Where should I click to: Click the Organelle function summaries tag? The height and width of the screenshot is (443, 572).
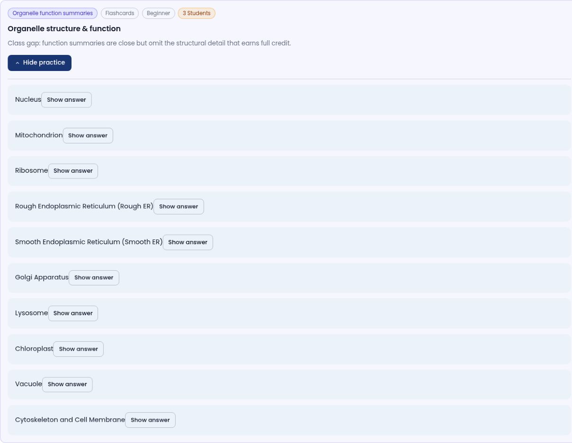[x=53, y=13]
